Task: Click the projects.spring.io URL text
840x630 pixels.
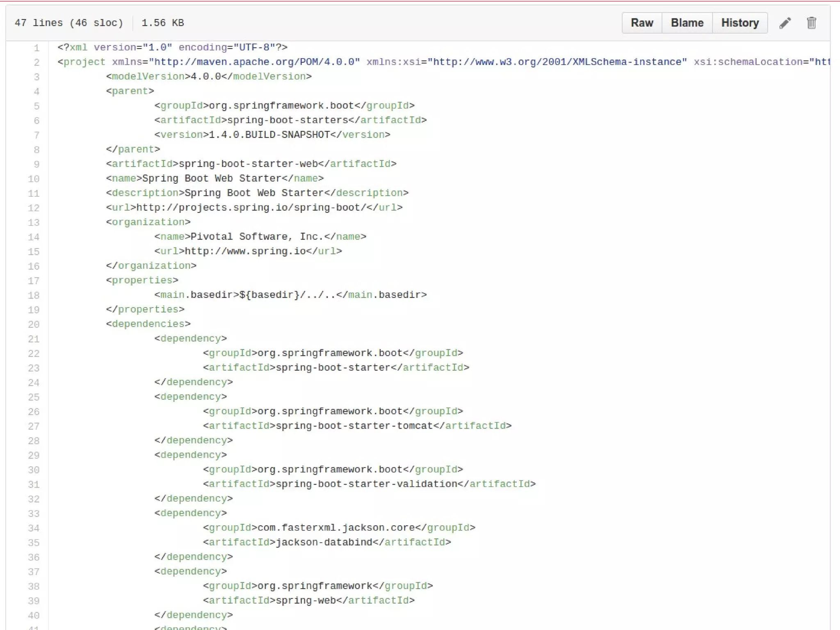Action: coord(251,208)
